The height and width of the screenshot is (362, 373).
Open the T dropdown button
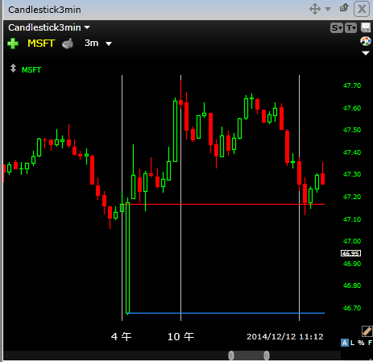click(x=351, y=27)
